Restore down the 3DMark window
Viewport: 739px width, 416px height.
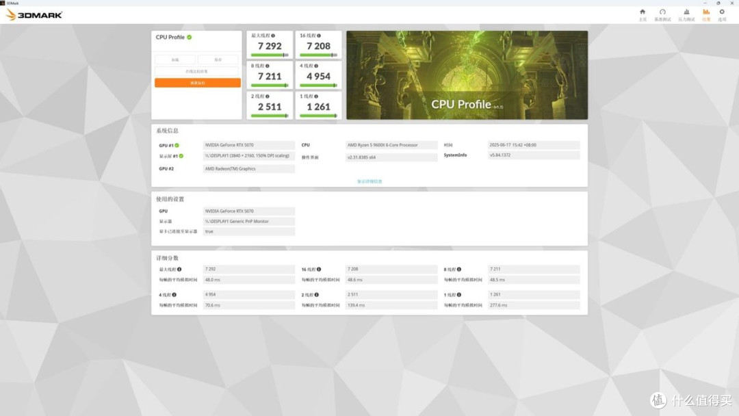(x=718, y=3)
